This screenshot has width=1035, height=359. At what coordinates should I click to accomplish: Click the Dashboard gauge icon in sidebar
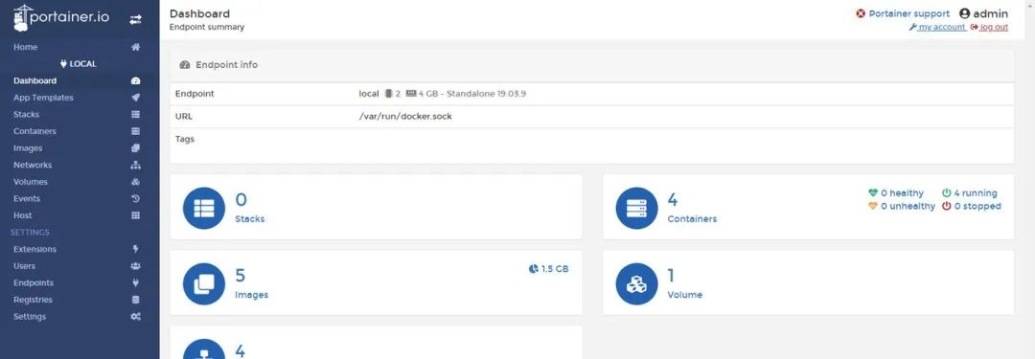[135, 80]
